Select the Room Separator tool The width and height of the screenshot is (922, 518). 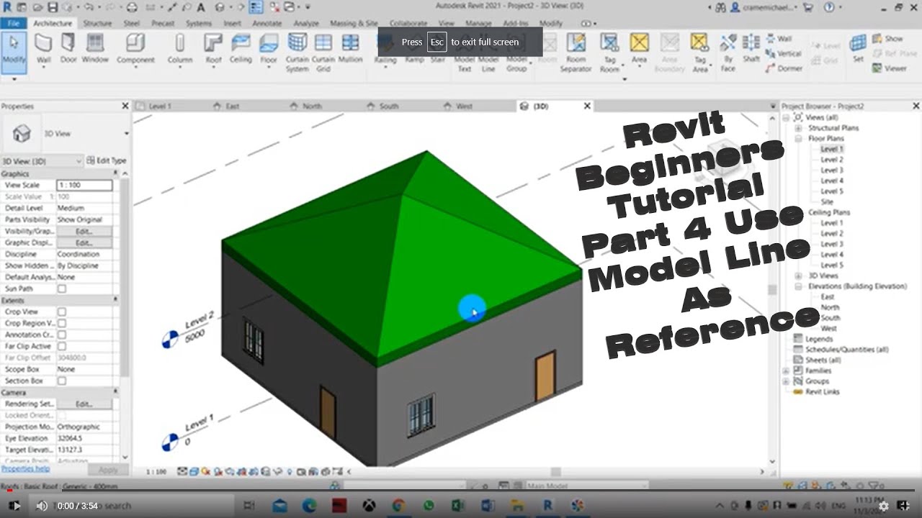[576, 52]
